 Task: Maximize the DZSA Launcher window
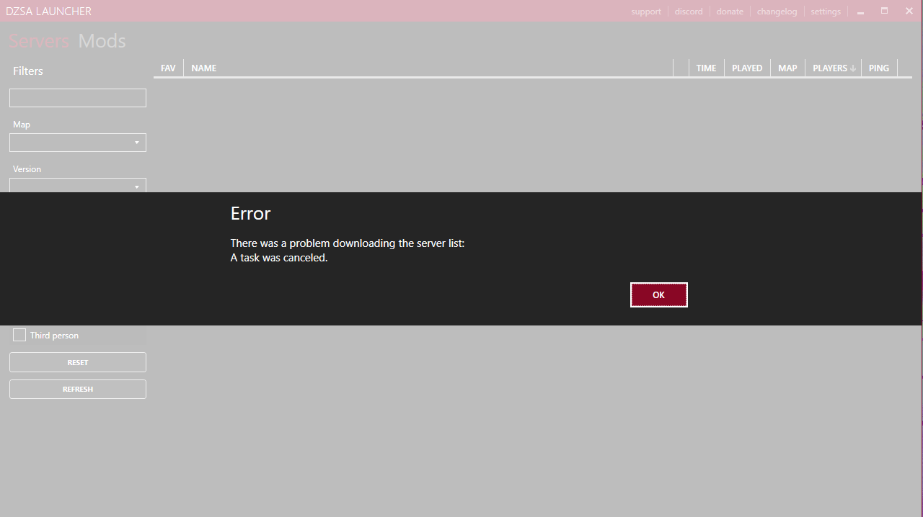[885, 11]
